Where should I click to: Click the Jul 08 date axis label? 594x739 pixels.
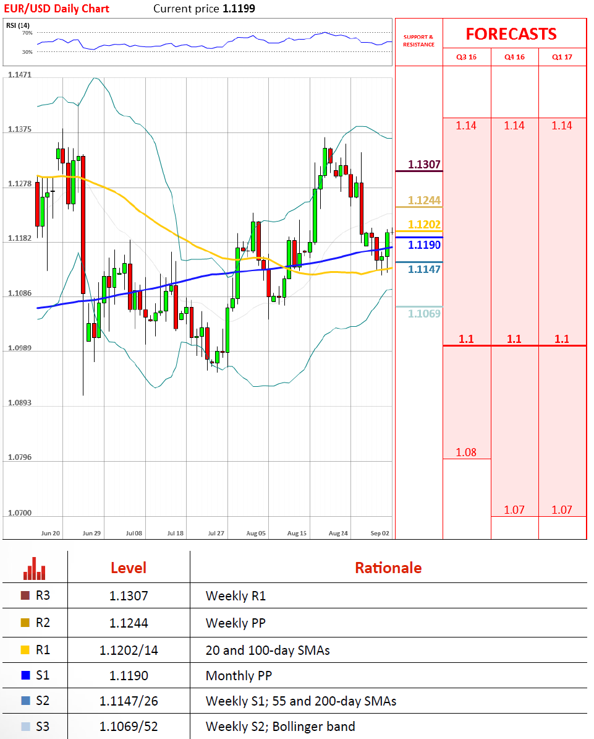pyautogui.click(x=134, y=533)
